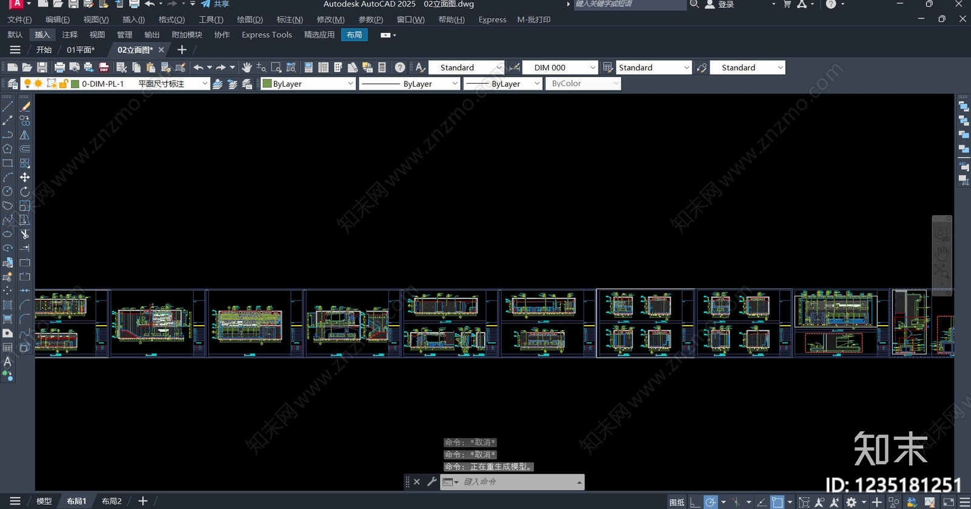Open the 格式(O) menu
The width and height of the screenshot is (971, 509).
tap(172, 19)
